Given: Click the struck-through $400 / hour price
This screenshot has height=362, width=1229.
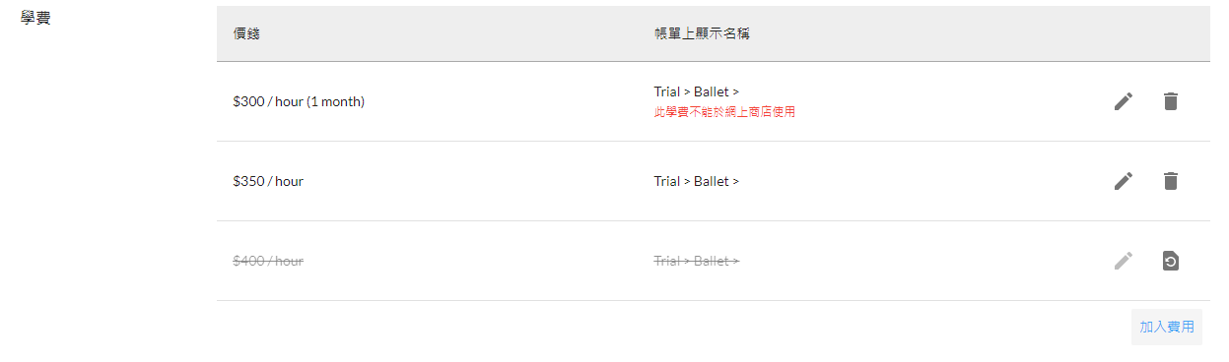Looking at the screenshot, I should [268, 261].
